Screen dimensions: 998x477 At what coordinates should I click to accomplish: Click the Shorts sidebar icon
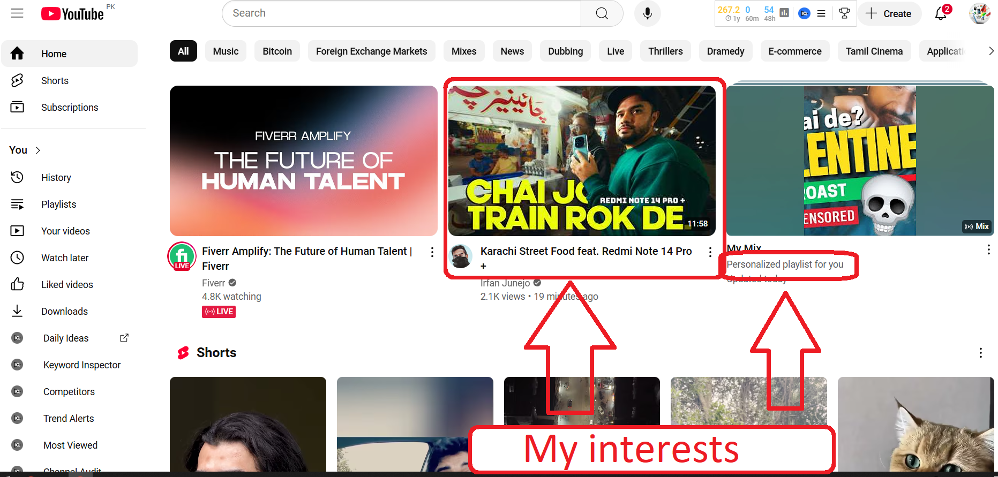point(17,80)
